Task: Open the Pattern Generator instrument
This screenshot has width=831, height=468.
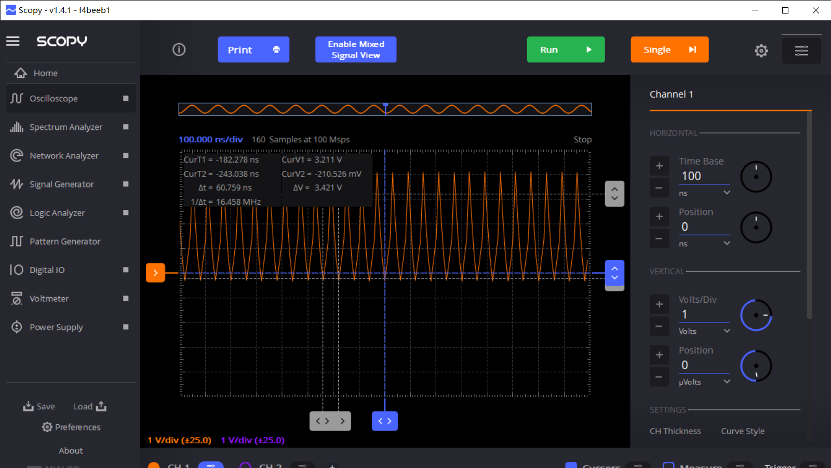Action: (65, 242)
